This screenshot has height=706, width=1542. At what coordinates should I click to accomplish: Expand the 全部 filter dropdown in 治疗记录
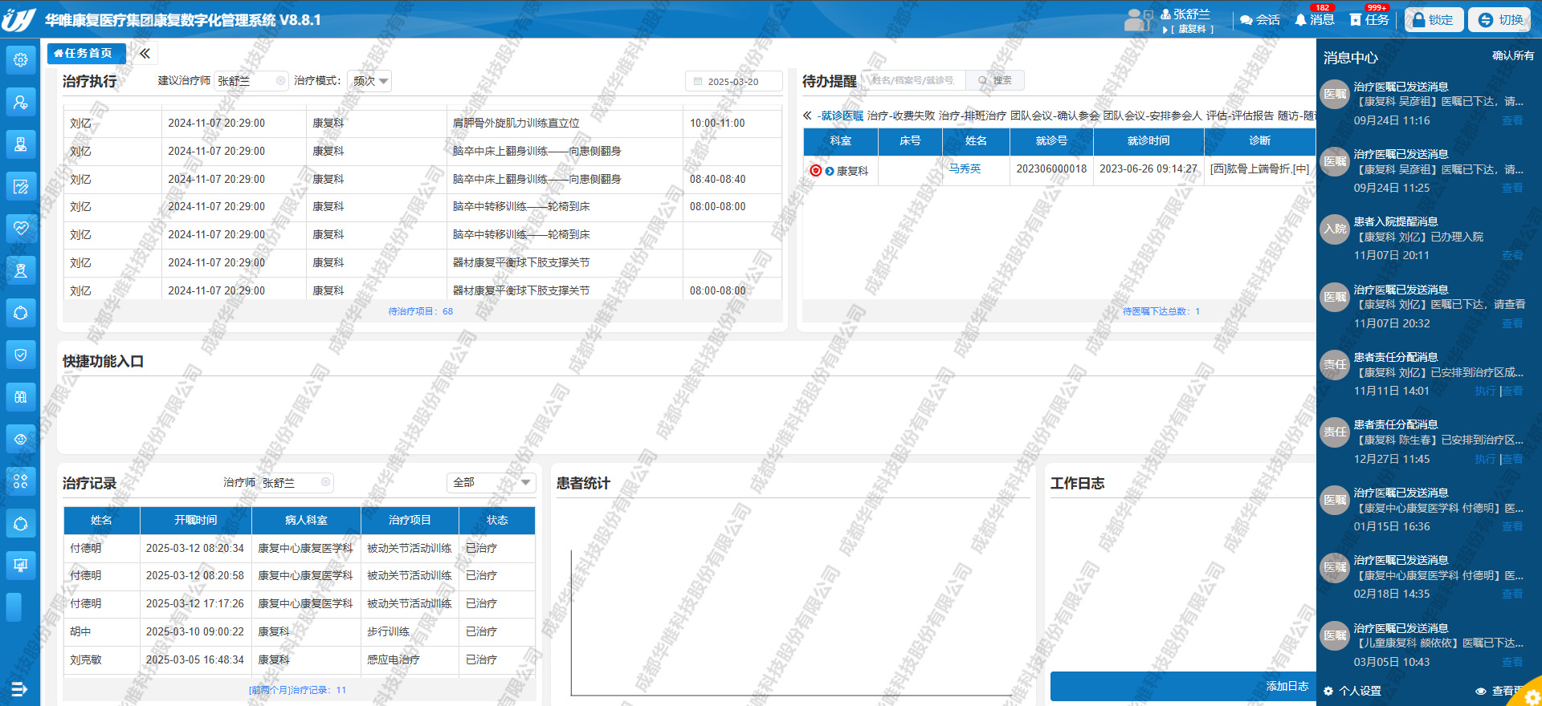(491, 482)
